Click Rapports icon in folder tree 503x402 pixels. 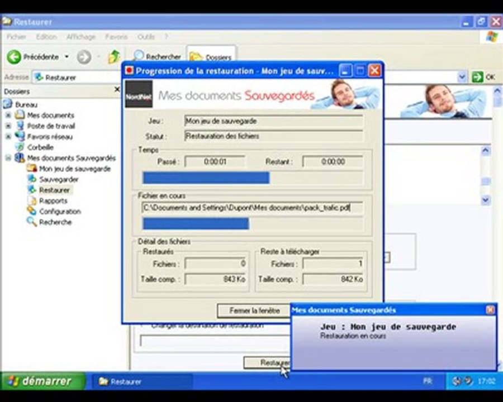coord(32,200)
